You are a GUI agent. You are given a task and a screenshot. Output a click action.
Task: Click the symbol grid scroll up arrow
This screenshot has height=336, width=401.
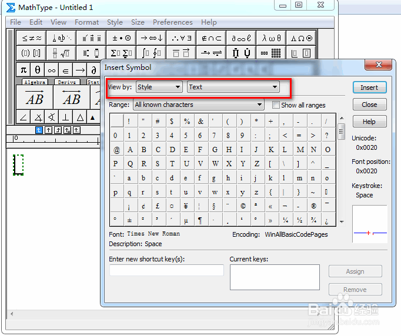342,118
